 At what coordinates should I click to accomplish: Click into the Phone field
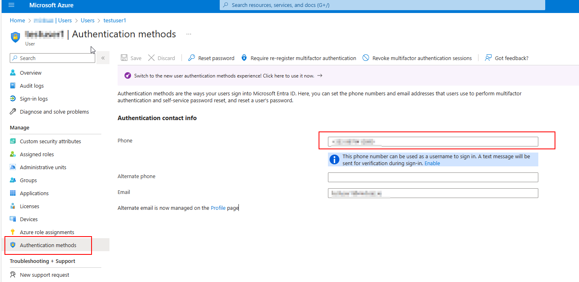point(433,142)
